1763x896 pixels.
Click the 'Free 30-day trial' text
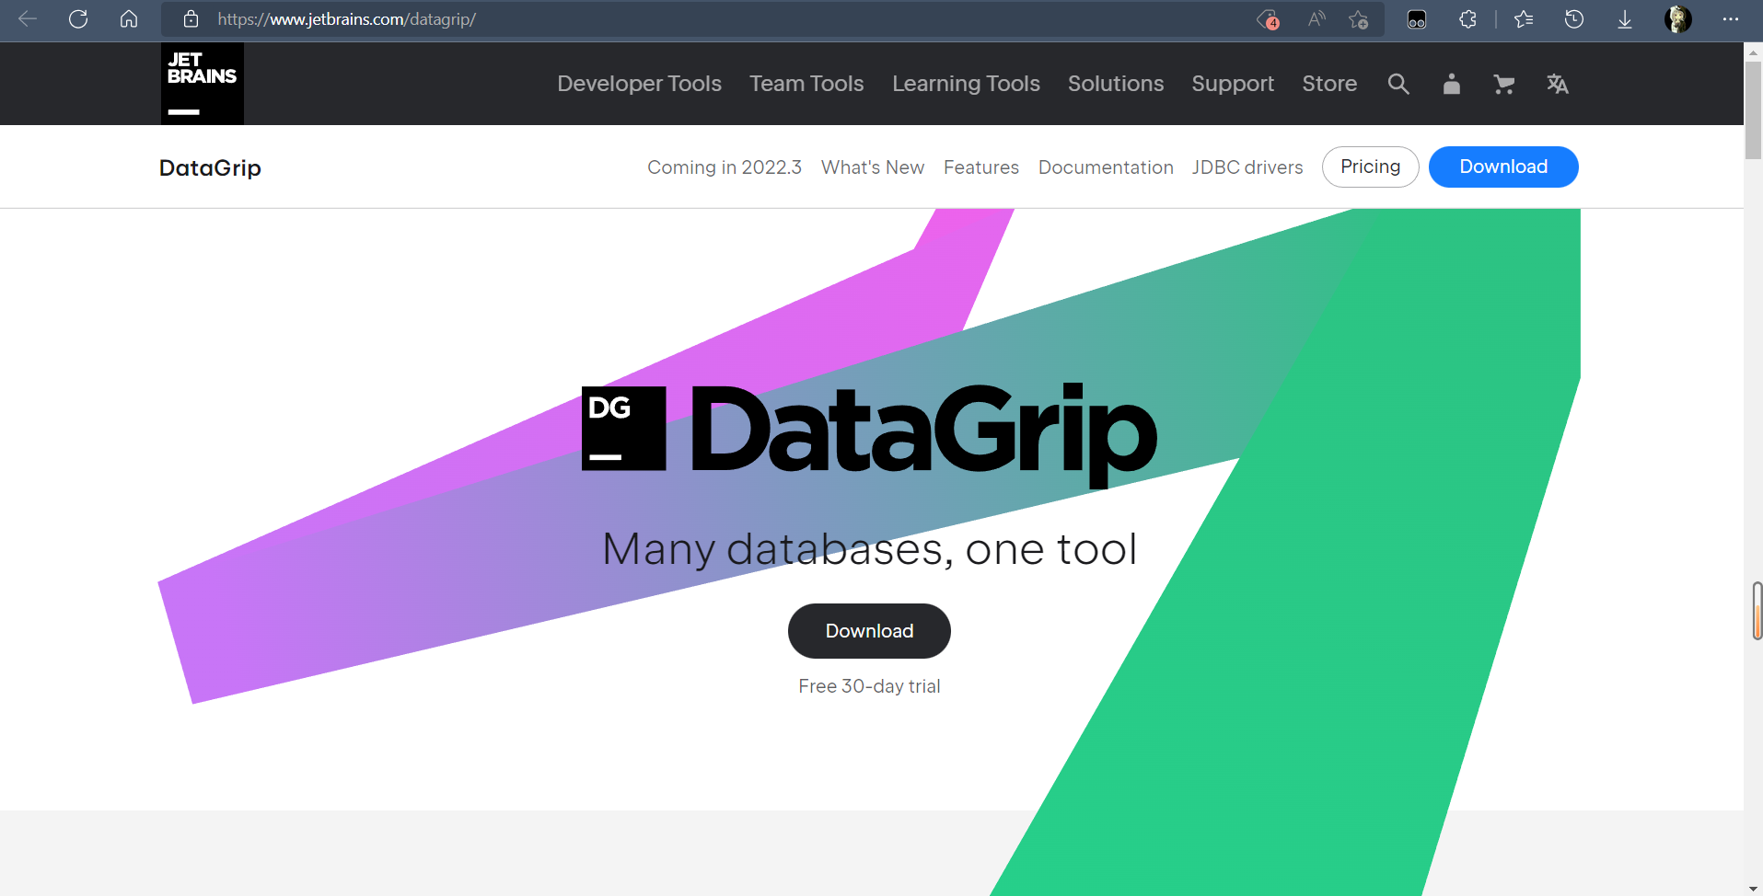click(869, 686)
